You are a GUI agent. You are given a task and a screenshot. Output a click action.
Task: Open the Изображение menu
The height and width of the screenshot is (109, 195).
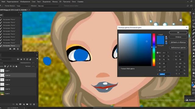coord(25,2)
